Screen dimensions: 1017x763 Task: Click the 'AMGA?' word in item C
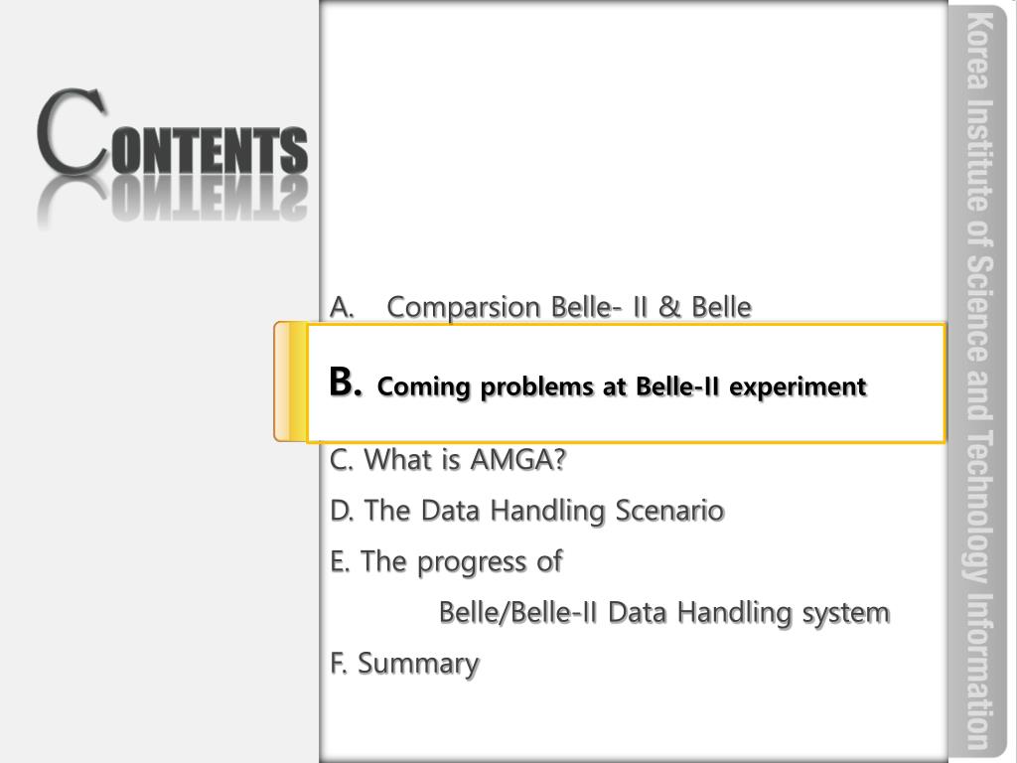[x=517, y=459]
